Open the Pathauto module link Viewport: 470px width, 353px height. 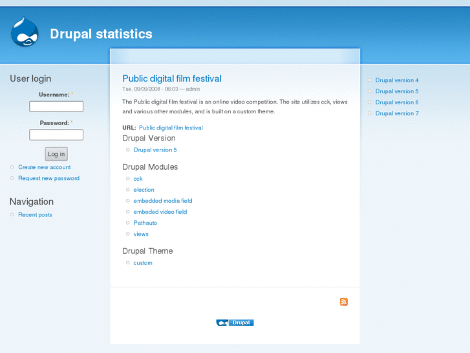[x=145, y=223]
